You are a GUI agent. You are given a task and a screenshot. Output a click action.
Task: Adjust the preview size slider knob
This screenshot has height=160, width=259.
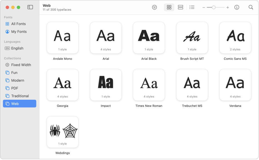click(x=214, y=7)
